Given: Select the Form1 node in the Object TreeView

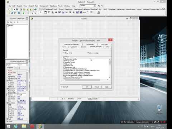Looking at the screenshot, I should point(11,25).
